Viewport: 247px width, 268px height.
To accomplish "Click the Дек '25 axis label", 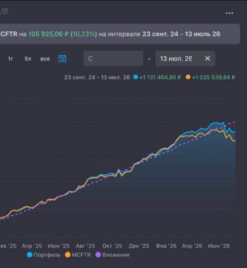I will tap(139, 246).
